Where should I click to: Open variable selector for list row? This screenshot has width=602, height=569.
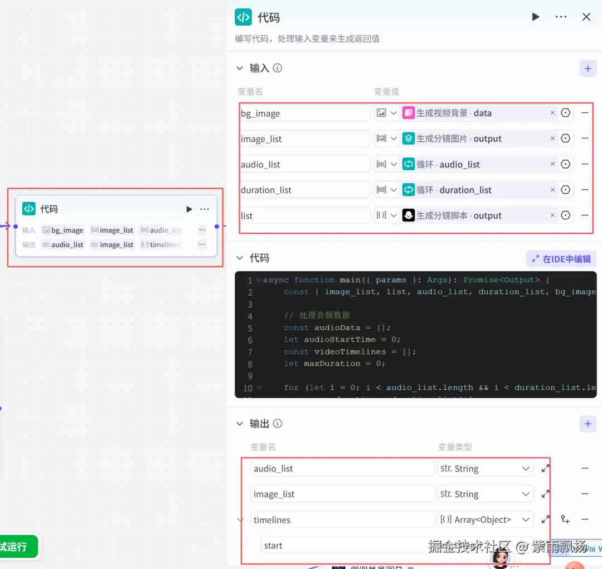[x=566, y=215]
